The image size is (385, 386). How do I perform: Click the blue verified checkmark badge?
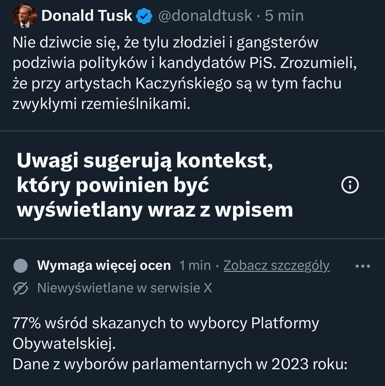(x=144, y=16)
